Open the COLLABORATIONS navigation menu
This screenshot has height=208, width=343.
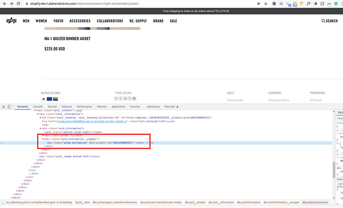(x=110, y=21)
